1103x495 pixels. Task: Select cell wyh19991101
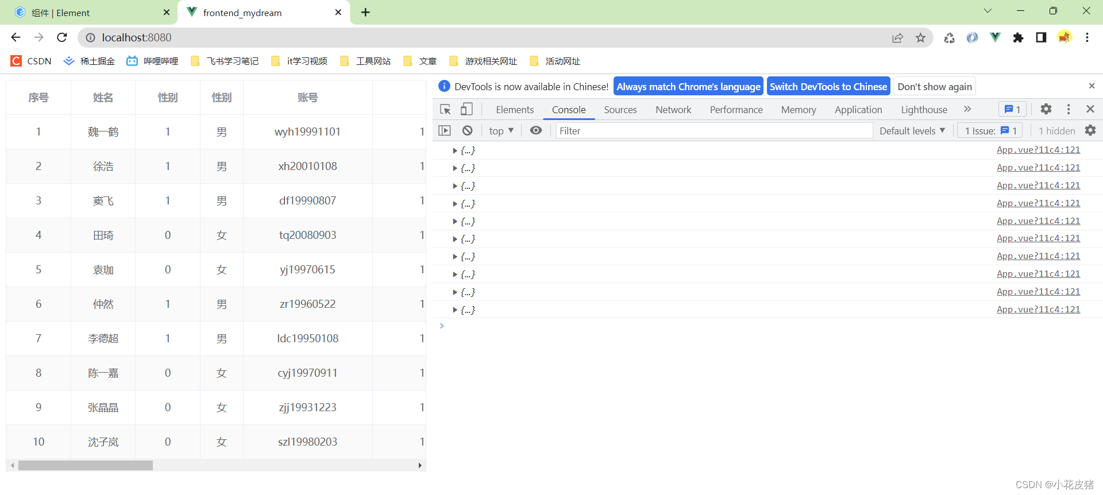308,132
